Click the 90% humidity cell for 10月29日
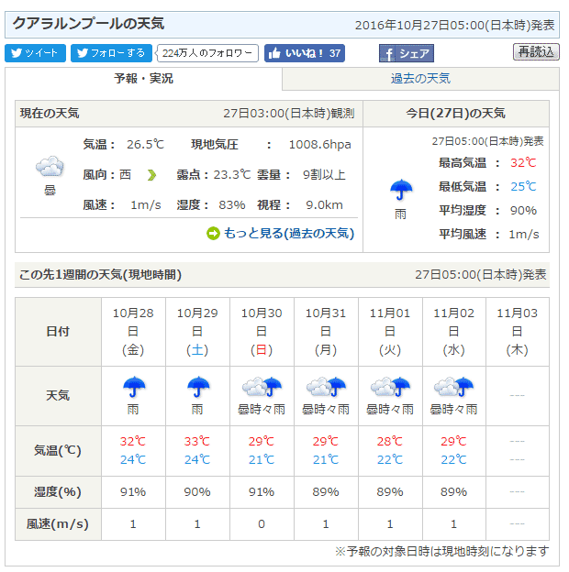This screenshot has width=569, height=572. pos(197,492)
